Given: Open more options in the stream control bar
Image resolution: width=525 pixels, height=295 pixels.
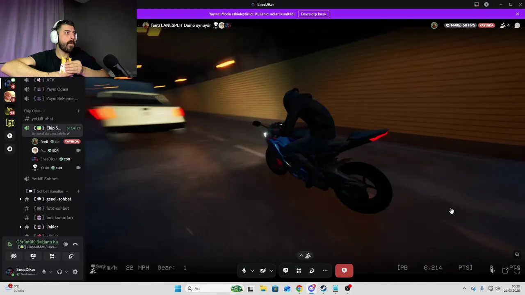Looking at the screenshot, I should click(325, 270).
